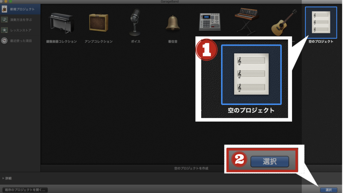343x193 pixels.
Task: Pick the ボイス microphone template
Action: (135, 22)
